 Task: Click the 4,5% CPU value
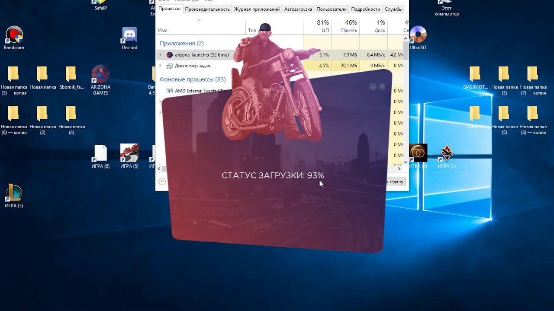324,66
